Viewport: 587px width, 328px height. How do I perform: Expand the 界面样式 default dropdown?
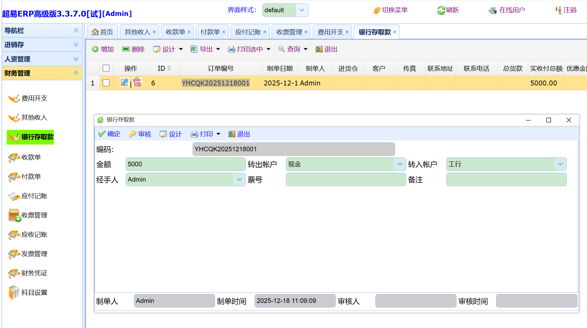302,10
